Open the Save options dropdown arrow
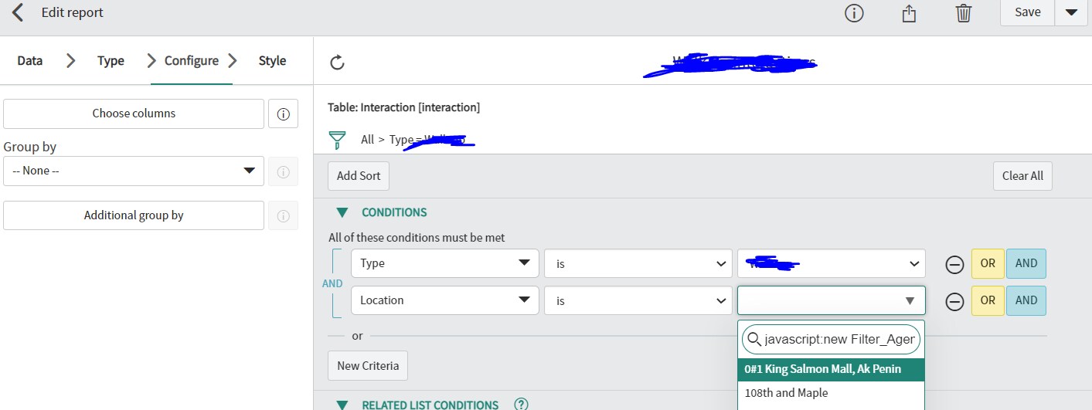The image size is (1092, 410). [x=1070, y=12]
